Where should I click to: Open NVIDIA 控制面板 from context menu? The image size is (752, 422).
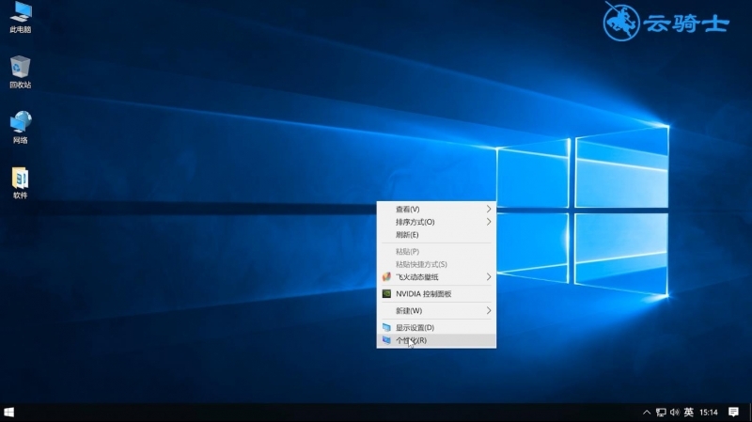(x=436, y=293)
